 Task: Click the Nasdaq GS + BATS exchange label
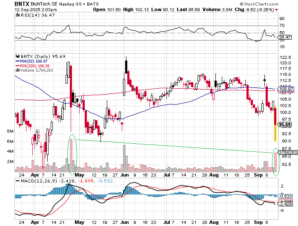point(79,4)
